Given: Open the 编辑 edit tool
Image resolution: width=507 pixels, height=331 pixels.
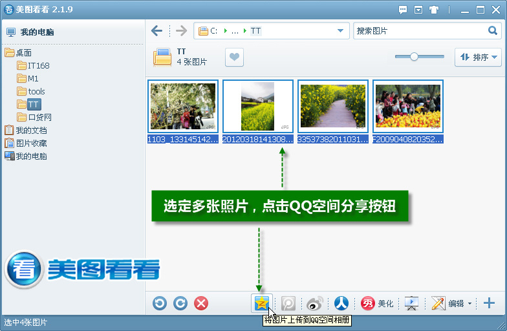Looking at the screenshot, I should click(448, 304).
